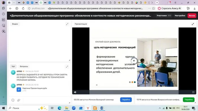Open Word from the taskbar
Viewport: 198px width, 111px height.
102,108
